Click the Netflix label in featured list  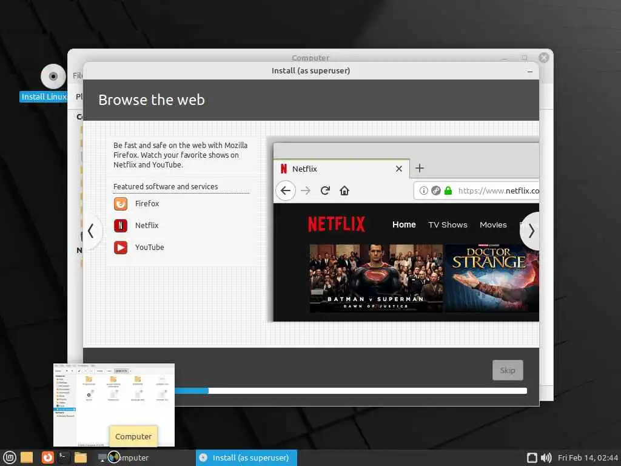(147, 226)
